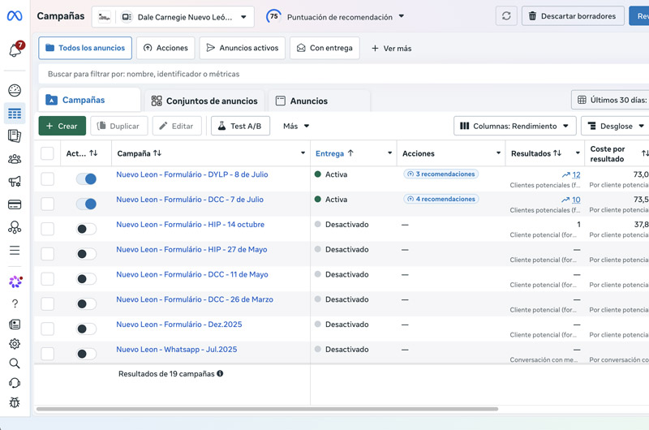The image size is (649, 430).
Task: Check the box for DCC - 26 de Marzo row
Action: point(47,303)
